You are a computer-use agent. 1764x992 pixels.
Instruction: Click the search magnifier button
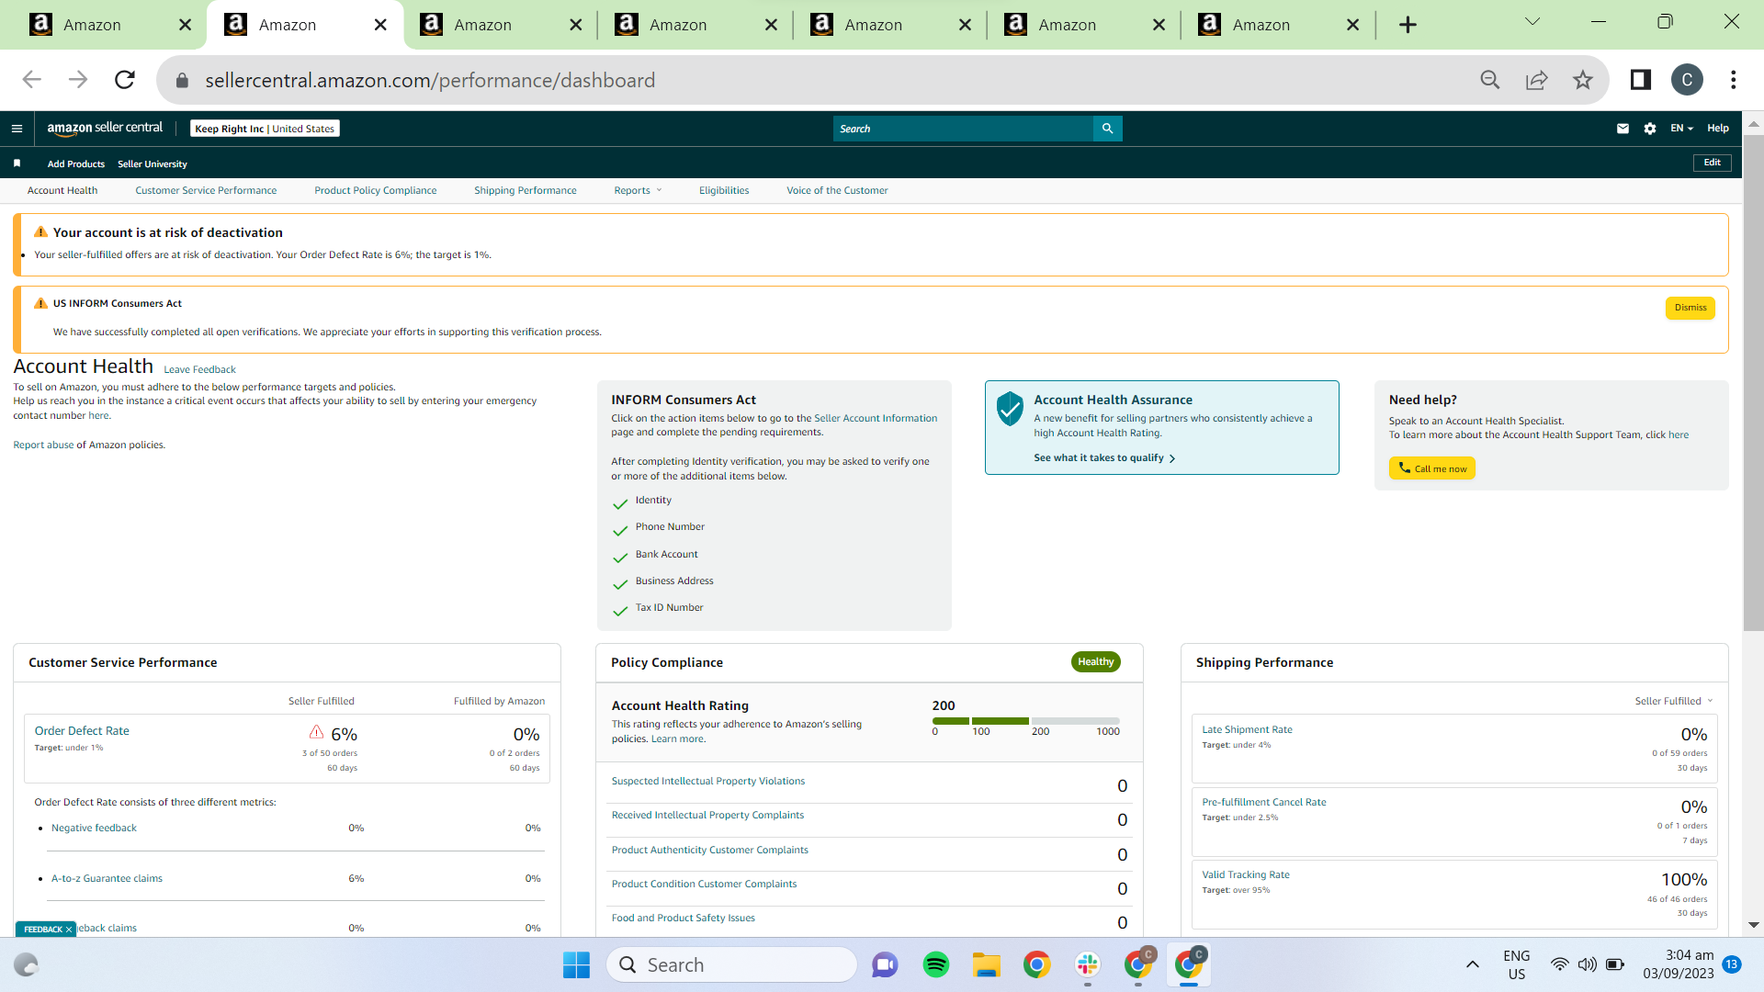pyautogui.click(x=1107, y=129)
